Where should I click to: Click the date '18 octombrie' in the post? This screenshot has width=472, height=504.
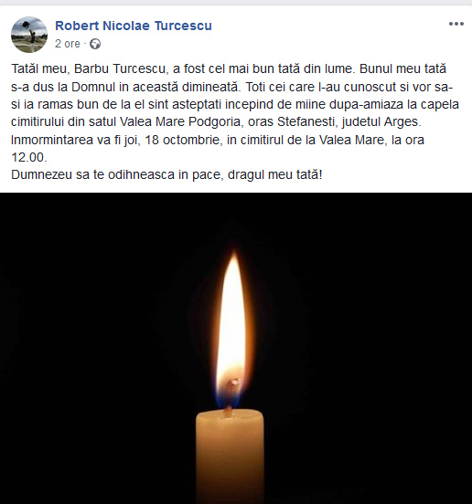click(x=183, y=140)
